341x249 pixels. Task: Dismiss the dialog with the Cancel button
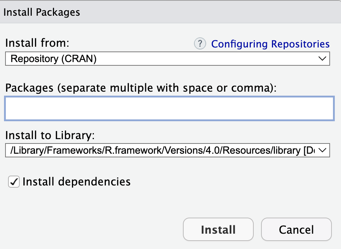[296, 230]
